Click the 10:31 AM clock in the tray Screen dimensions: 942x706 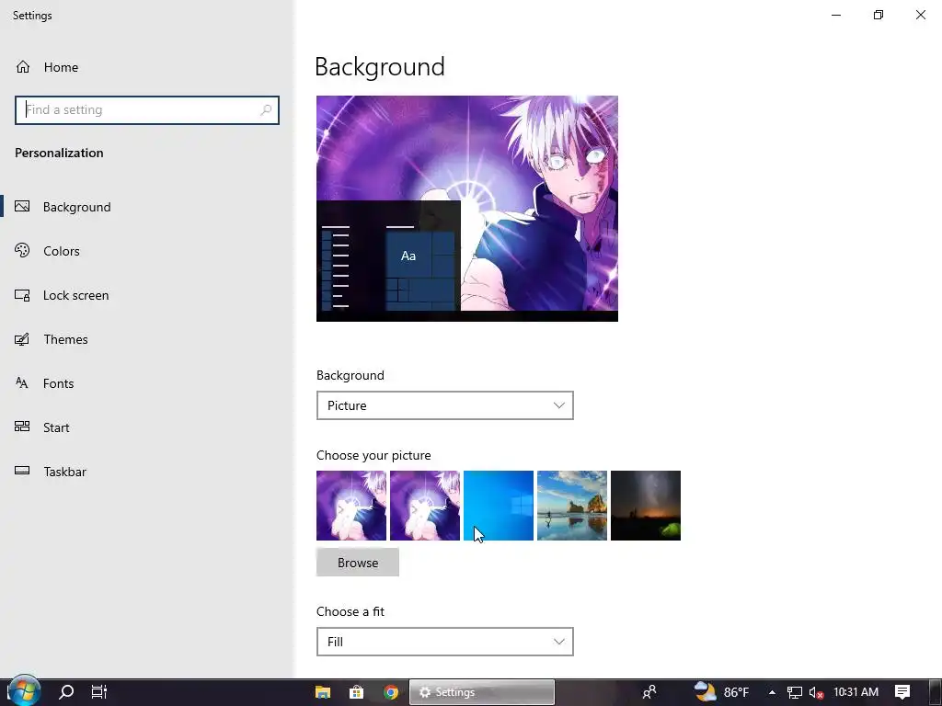tap(856, 692)
